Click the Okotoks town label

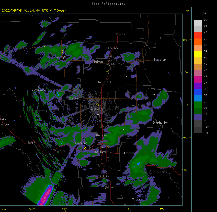click(104, 176)
